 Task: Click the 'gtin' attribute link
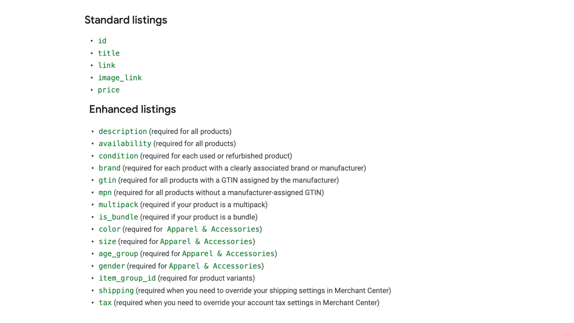107,180
